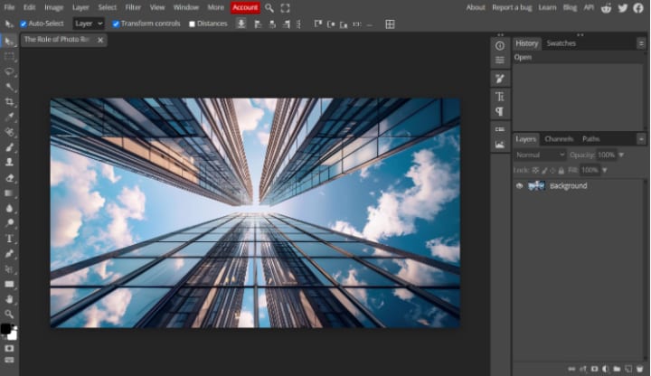Select the Crop tool
Viewport: 651px width, 376px height.
10,101
